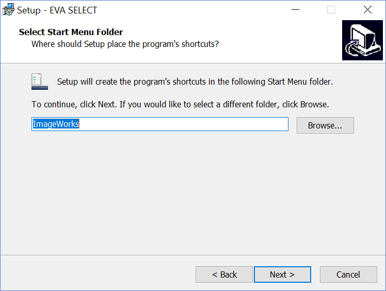
Task: Click the Setup installer icon in title bar
Action: point(9,10)
